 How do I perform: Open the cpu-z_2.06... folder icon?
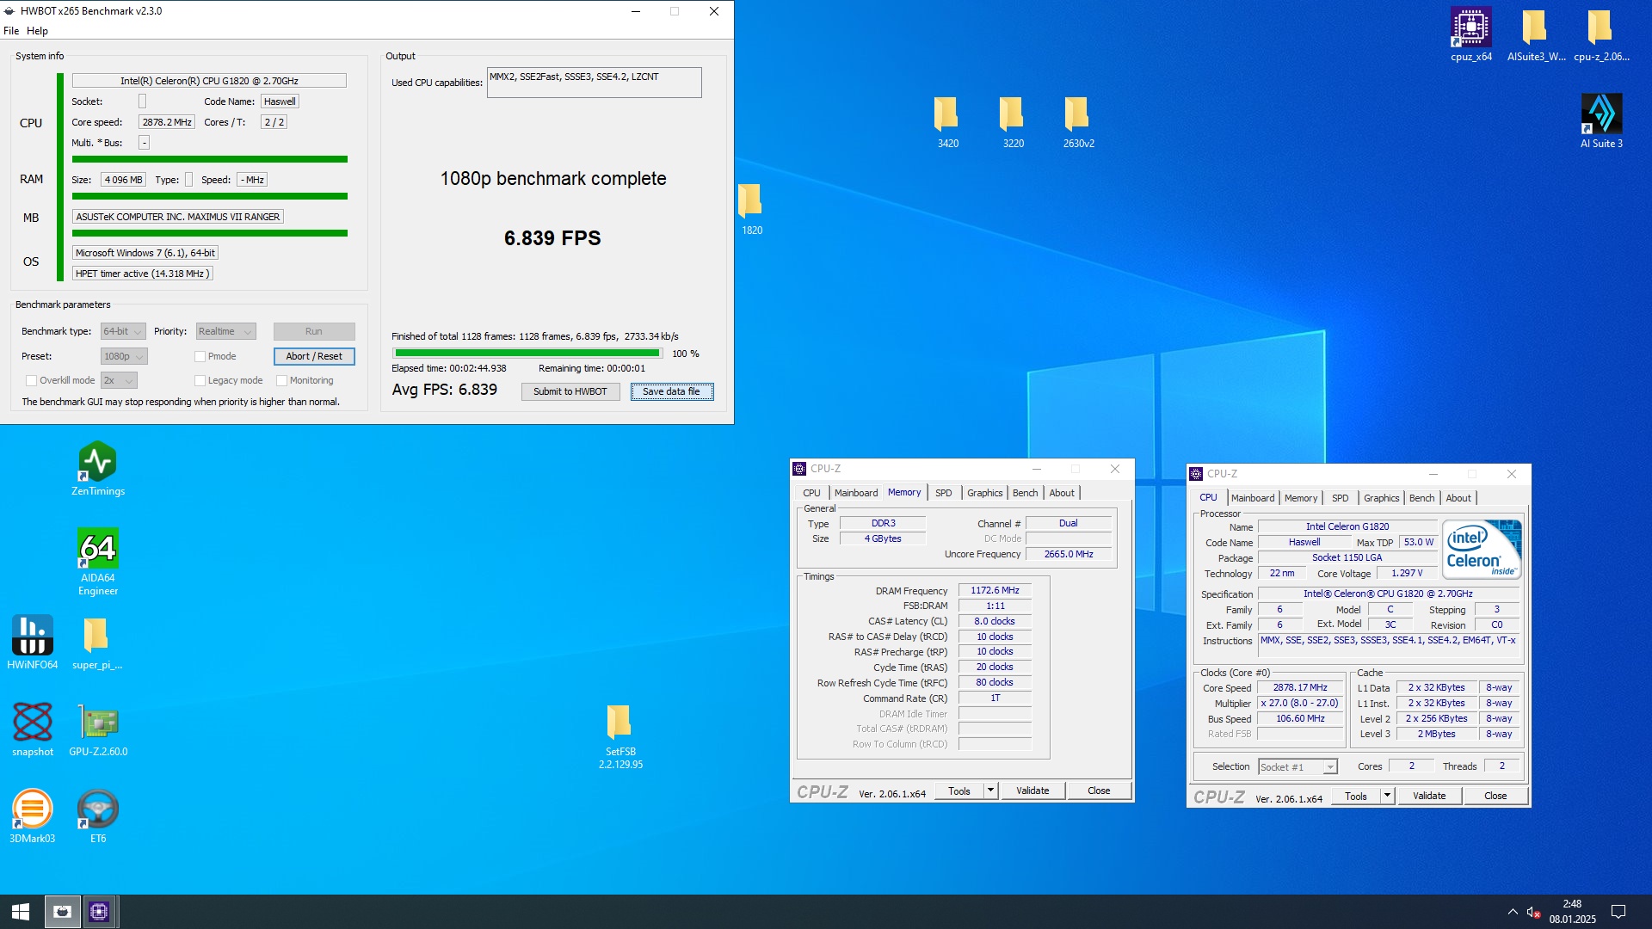click(x=1600, y=34)
